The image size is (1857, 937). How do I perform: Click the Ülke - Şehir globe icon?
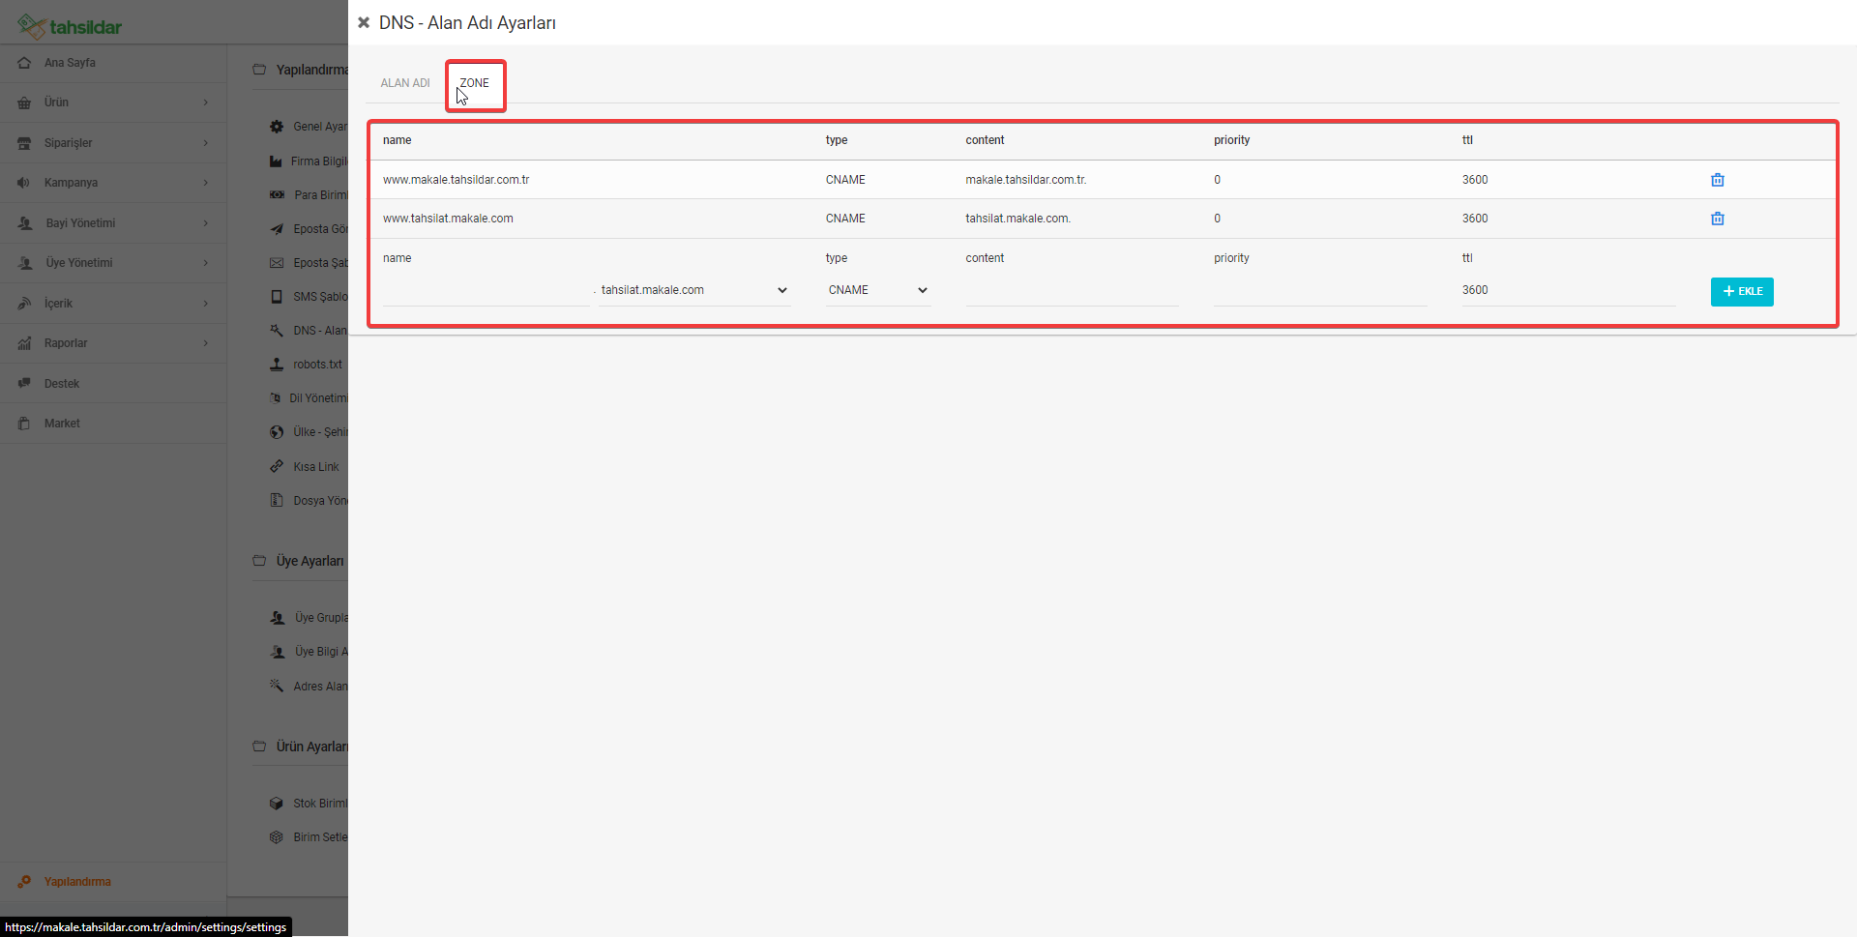pos(277,432)
